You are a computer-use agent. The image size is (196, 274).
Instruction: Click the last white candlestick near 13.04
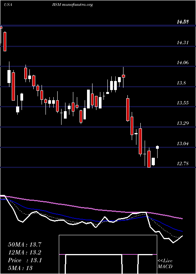click(157, 148)
